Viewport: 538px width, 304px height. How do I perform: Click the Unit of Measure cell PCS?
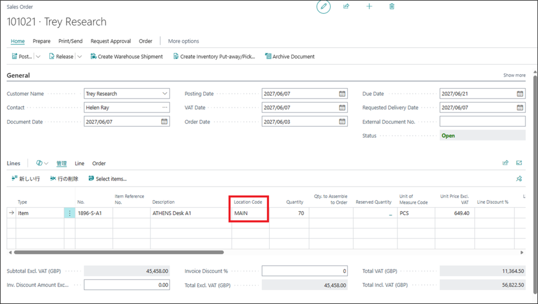point(416,213)
